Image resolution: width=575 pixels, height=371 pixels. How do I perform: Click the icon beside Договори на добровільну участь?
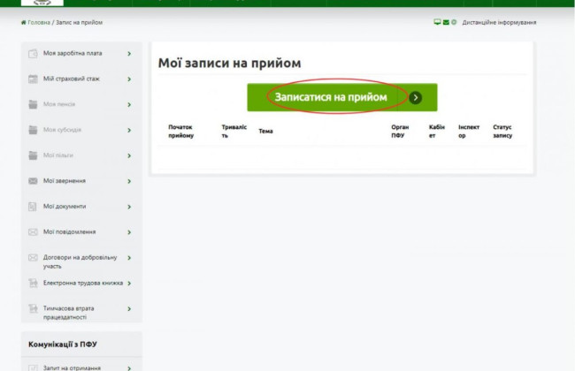point(33,258)
